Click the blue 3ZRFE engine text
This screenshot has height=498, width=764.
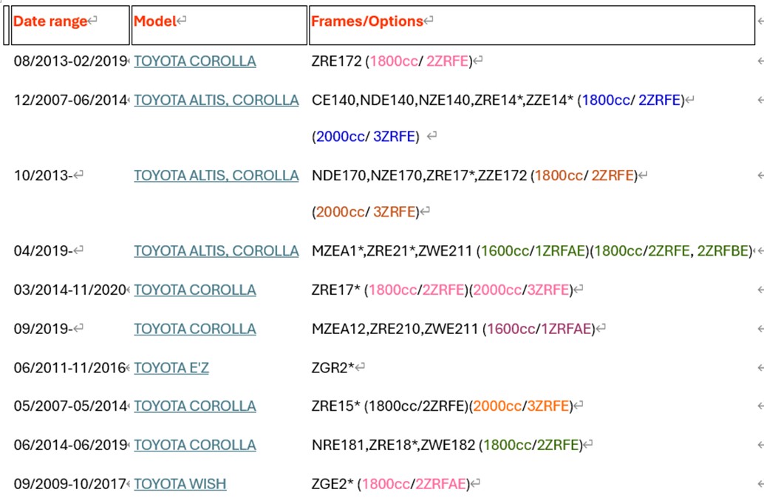pyautogui.click(x=394, y=137)
